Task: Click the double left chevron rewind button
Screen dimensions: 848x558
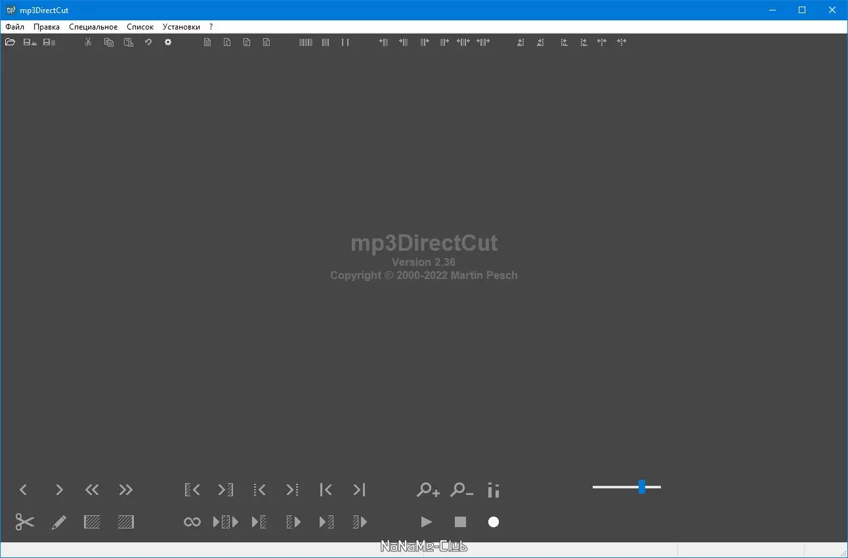Action: point(92,490)
